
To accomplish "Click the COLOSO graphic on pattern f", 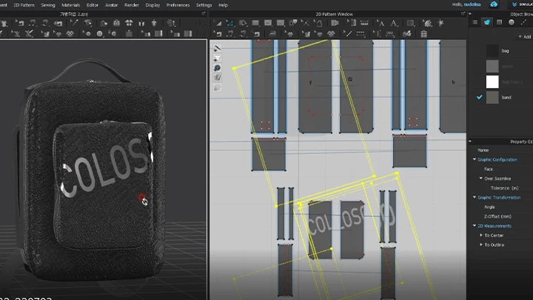I will pyautogui.click(x=320, y=224).
